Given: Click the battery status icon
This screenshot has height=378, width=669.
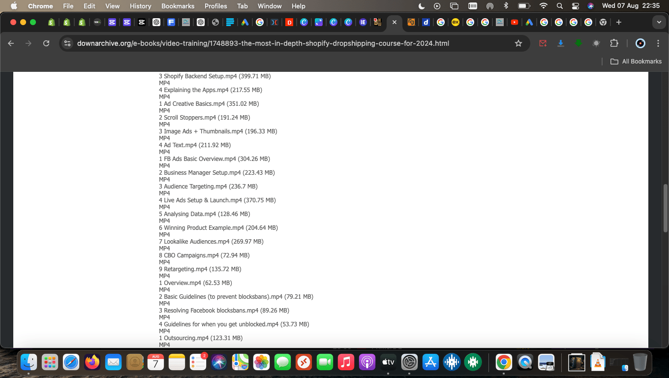Looking at the screenshot, I should (x=524, y=6).
